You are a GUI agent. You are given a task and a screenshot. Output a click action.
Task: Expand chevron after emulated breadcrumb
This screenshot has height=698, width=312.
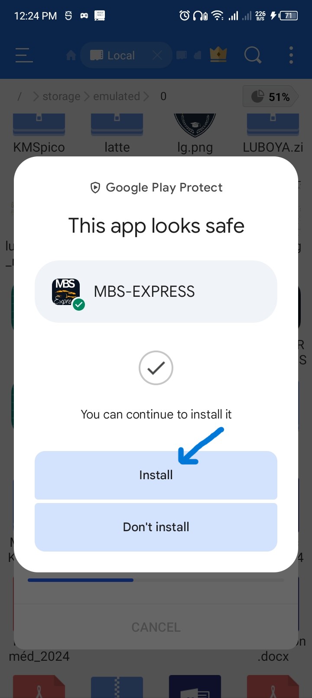tap(146, 96)
